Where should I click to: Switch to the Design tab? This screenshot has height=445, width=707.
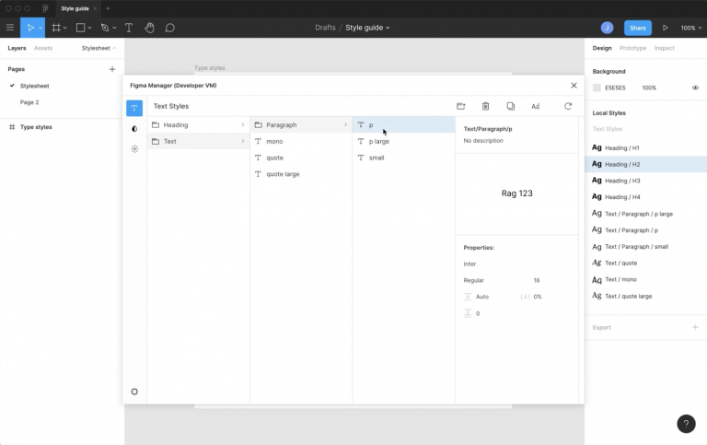(x=602, y=48)
